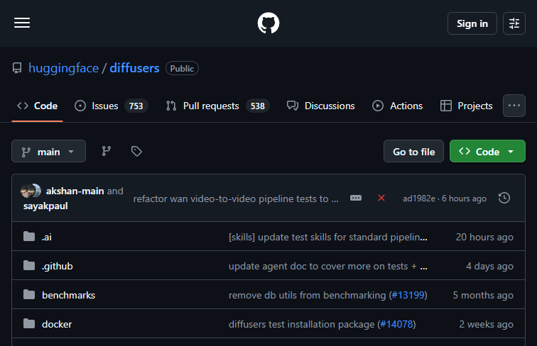Open the Issues tab
The image size is (537, 346).
click(111, 106)
